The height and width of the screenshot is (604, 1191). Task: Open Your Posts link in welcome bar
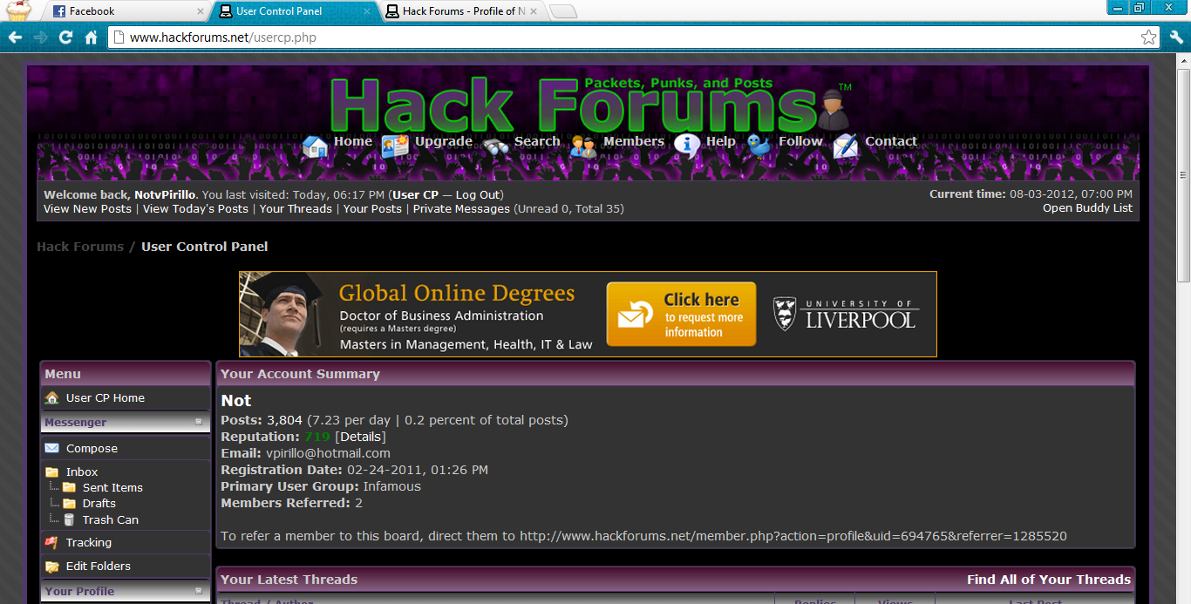[372, 208]
